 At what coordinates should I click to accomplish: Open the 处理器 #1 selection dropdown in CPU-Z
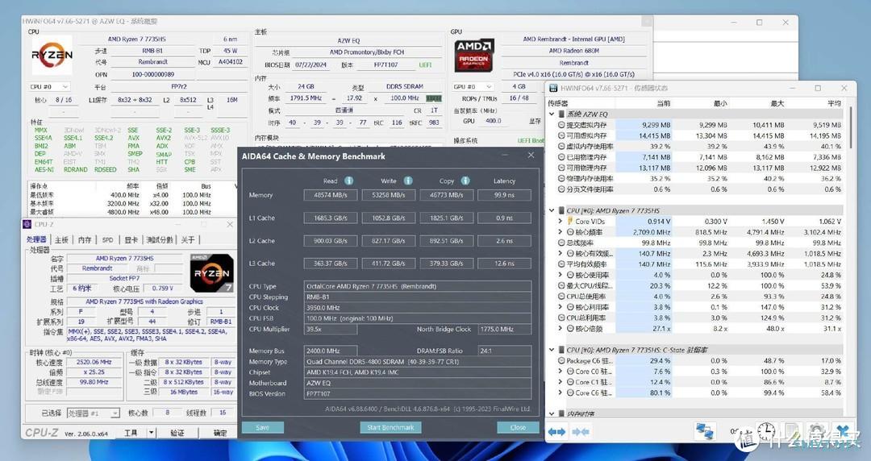coord(93,413)
